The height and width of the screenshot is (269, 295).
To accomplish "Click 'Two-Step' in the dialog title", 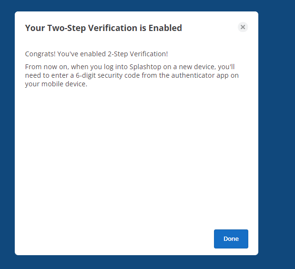I will coord(66,28).
